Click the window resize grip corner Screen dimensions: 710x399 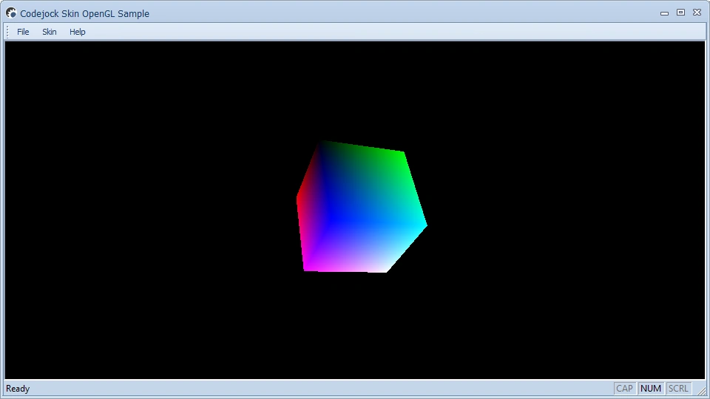pyautogui.click(x=702, y=392)
